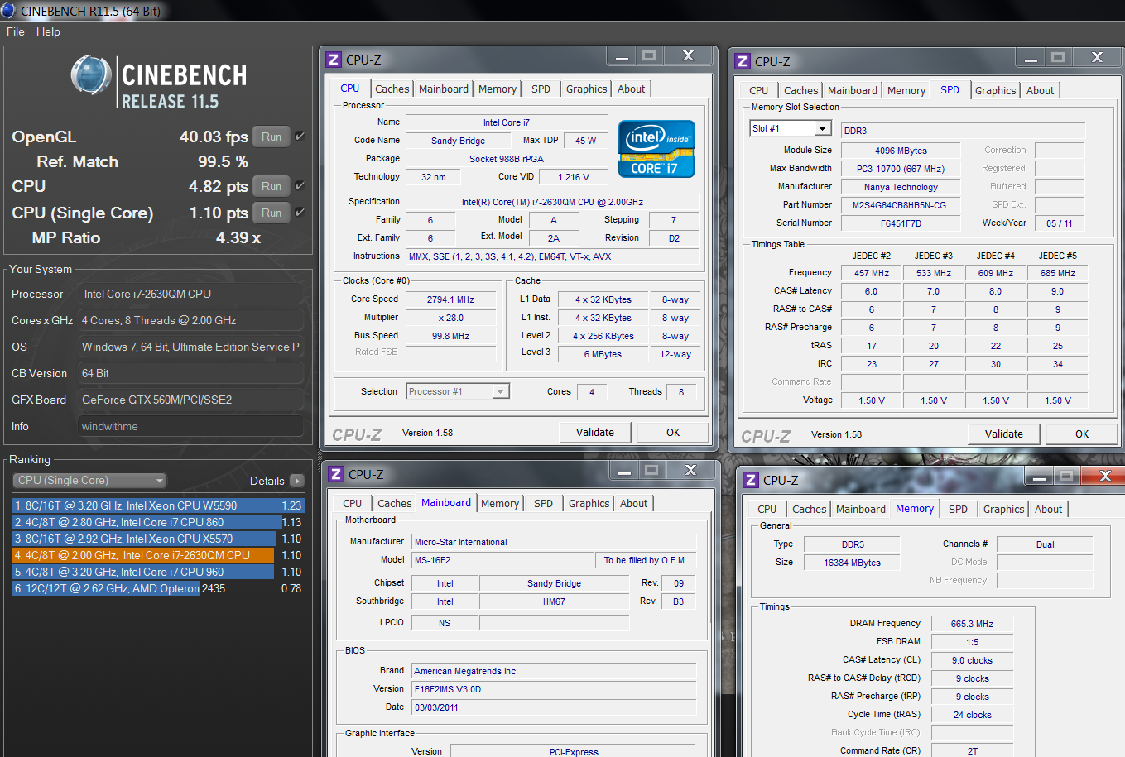Open the Details arrow icon in Ranking
This screenshot has height=757, width=1125.
pos(297,481)
